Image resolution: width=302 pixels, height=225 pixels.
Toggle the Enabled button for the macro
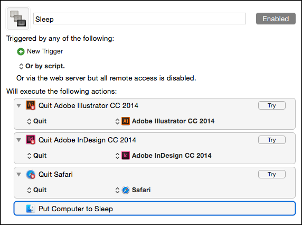[276, 19]
